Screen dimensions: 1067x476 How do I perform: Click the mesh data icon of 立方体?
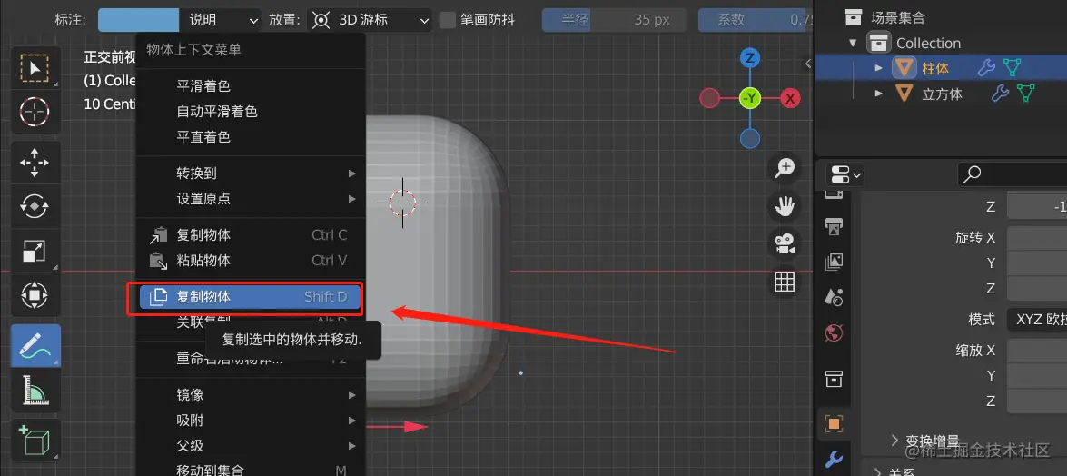click(1025, 93)
